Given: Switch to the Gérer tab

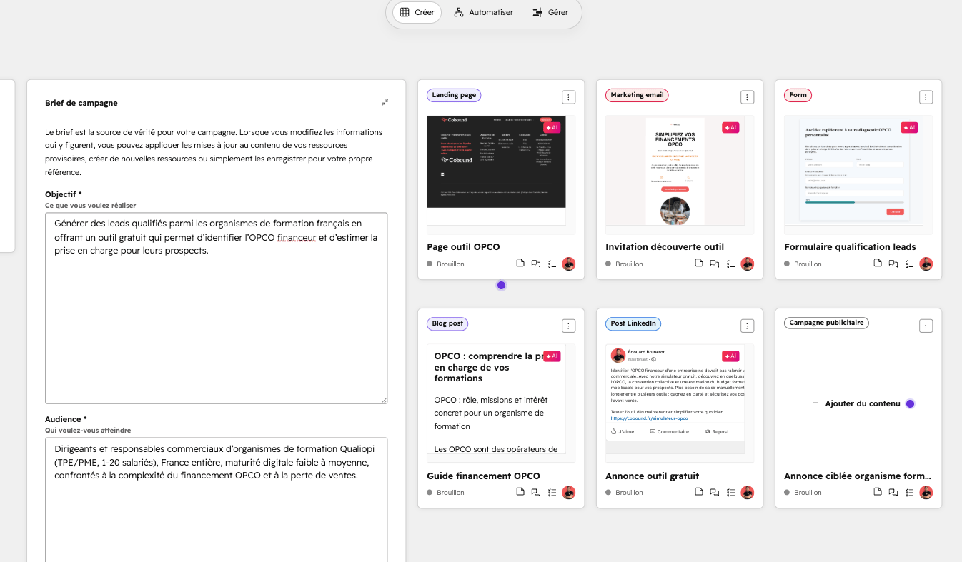Looking at the screenshot, I should click(550, 12).
